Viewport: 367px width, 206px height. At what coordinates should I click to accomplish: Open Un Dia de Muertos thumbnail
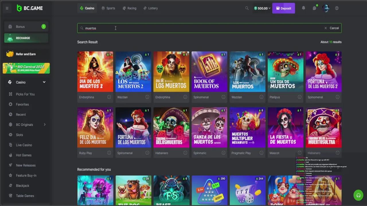click(x=286, y=72)
